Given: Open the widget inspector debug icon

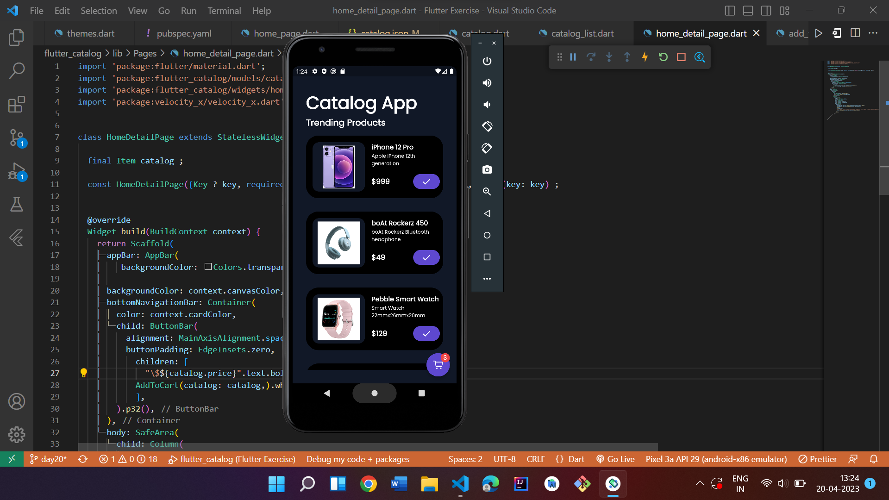Looking at the screenshot, I should (699, 57).
